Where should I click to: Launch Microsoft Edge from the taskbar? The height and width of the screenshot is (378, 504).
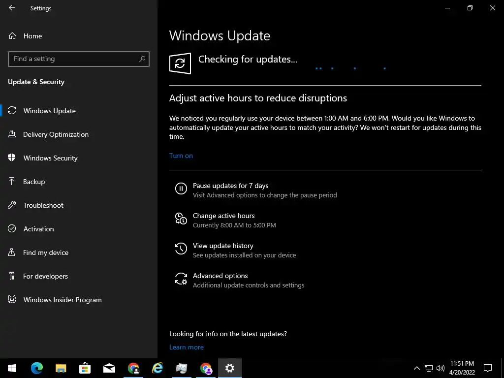click(x=36, y=368)
